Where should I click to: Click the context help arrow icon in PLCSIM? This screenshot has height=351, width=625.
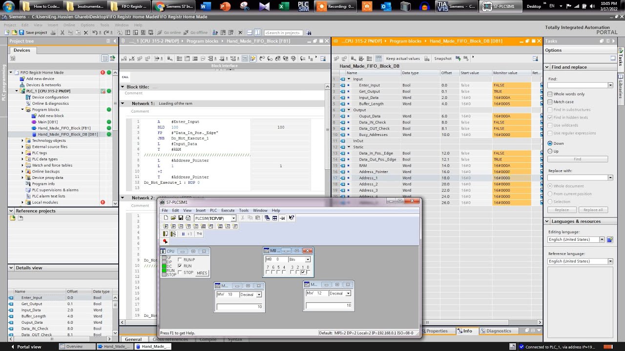pyautogui.click(x=292, y=218)
